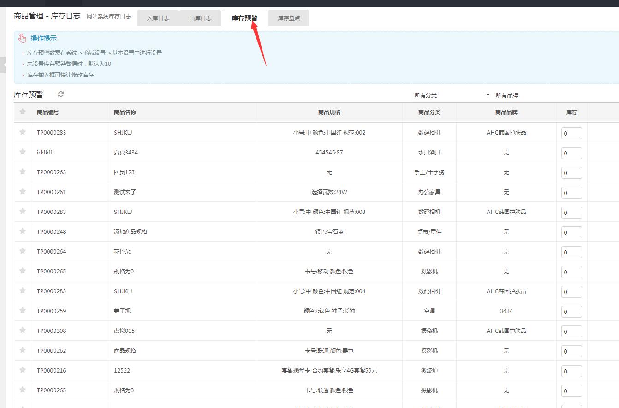
Task: Click the star icon in the table header
Action: pos(23,112)
